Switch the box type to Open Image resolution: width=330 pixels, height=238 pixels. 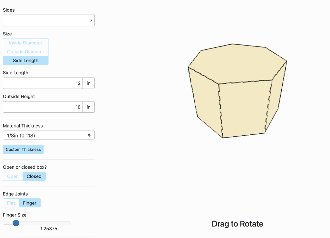tap(13, 176)
